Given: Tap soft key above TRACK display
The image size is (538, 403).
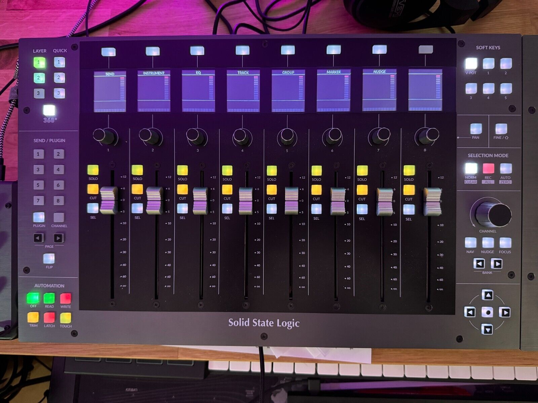Looking at the screenshot, I should pyautogui.click(x=242, y=50).
